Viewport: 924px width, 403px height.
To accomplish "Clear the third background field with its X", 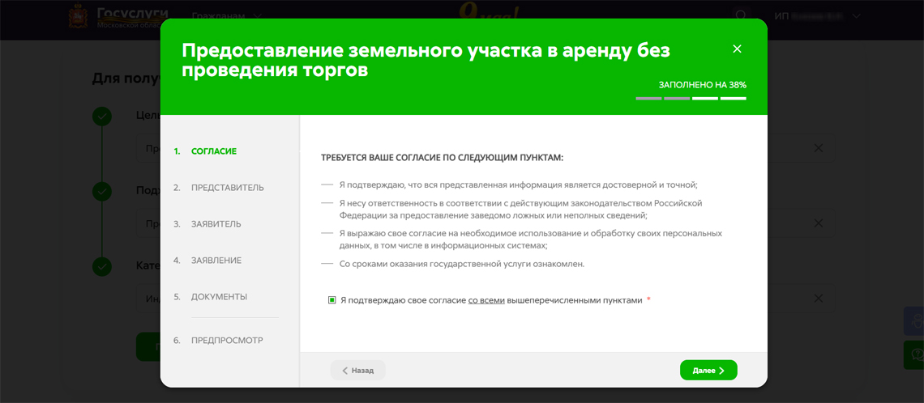I will pos(819,299).
